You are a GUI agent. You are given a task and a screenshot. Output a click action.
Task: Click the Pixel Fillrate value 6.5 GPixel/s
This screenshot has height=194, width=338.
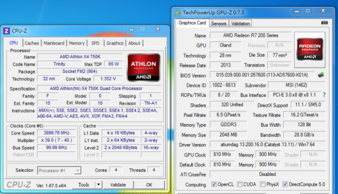[228, 115]
